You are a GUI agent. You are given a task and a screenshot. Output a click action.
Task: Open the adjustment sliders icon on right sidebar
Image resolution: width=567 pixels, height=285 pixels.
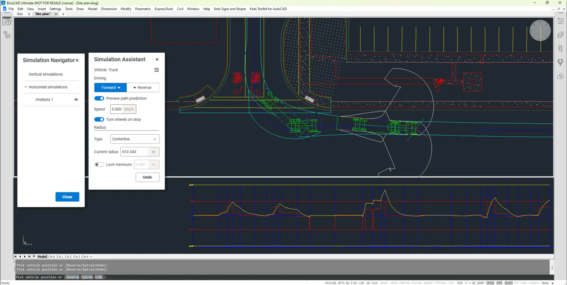tap(560, 21)
